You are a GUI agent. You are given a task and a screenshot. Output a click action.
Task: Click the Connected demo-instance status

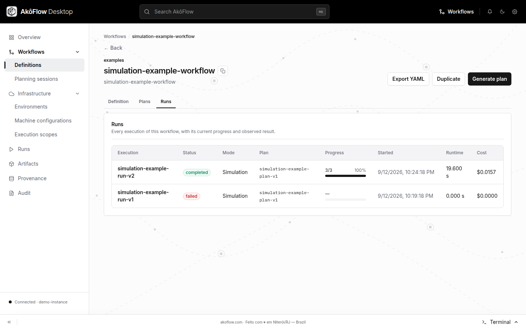[x=38, y=302]
